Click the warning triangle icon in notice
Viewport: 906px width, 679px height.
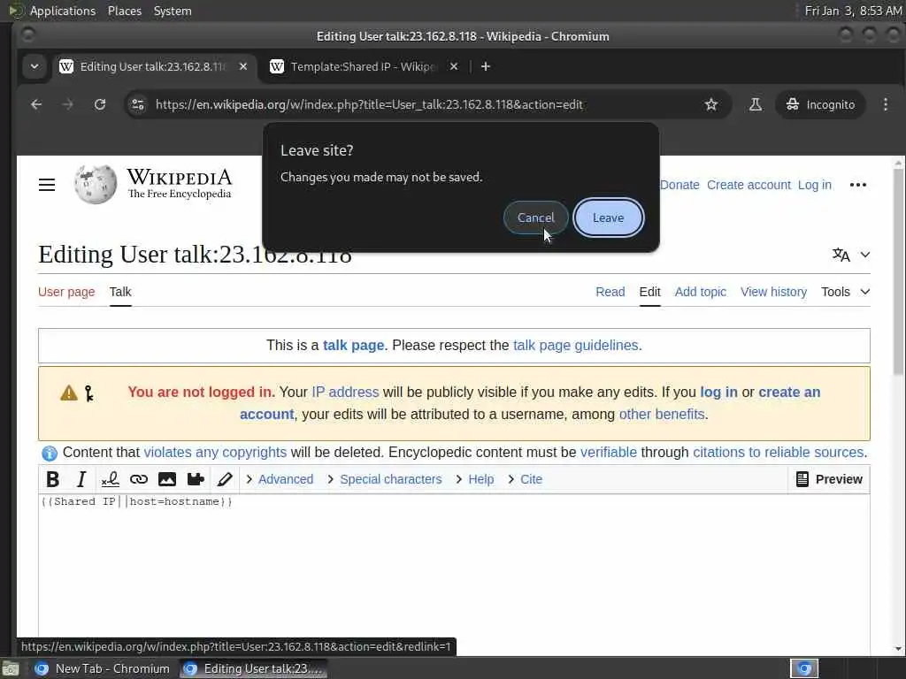pos(69,393)
